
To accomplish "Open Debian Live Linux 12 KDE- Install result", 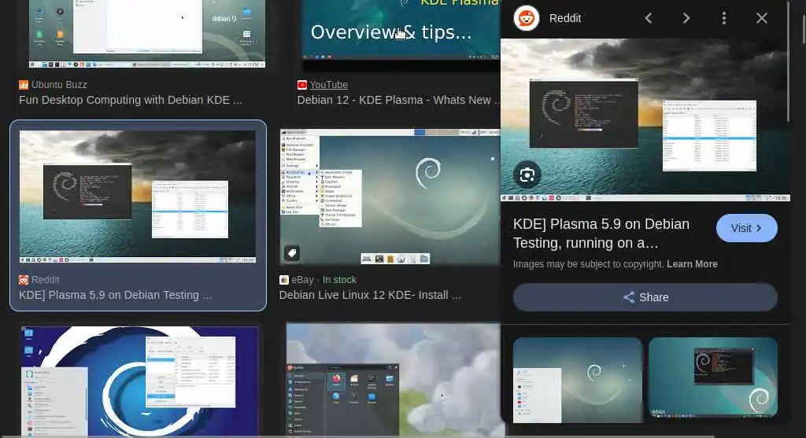I will point(370,295).
